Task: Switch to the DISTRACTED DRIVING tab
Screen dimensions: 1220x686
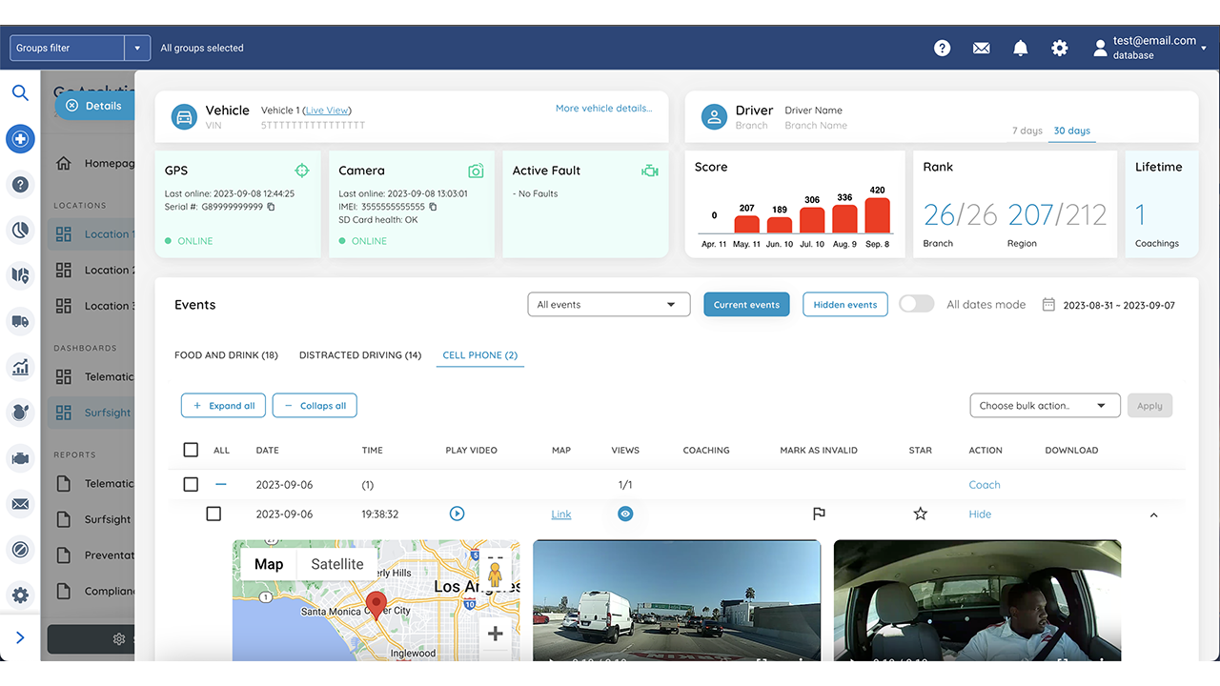Action: coord(360,354)
